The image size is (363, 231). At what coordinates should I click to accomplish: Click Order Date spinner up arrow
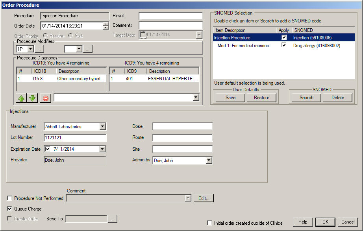pos(106,24)
